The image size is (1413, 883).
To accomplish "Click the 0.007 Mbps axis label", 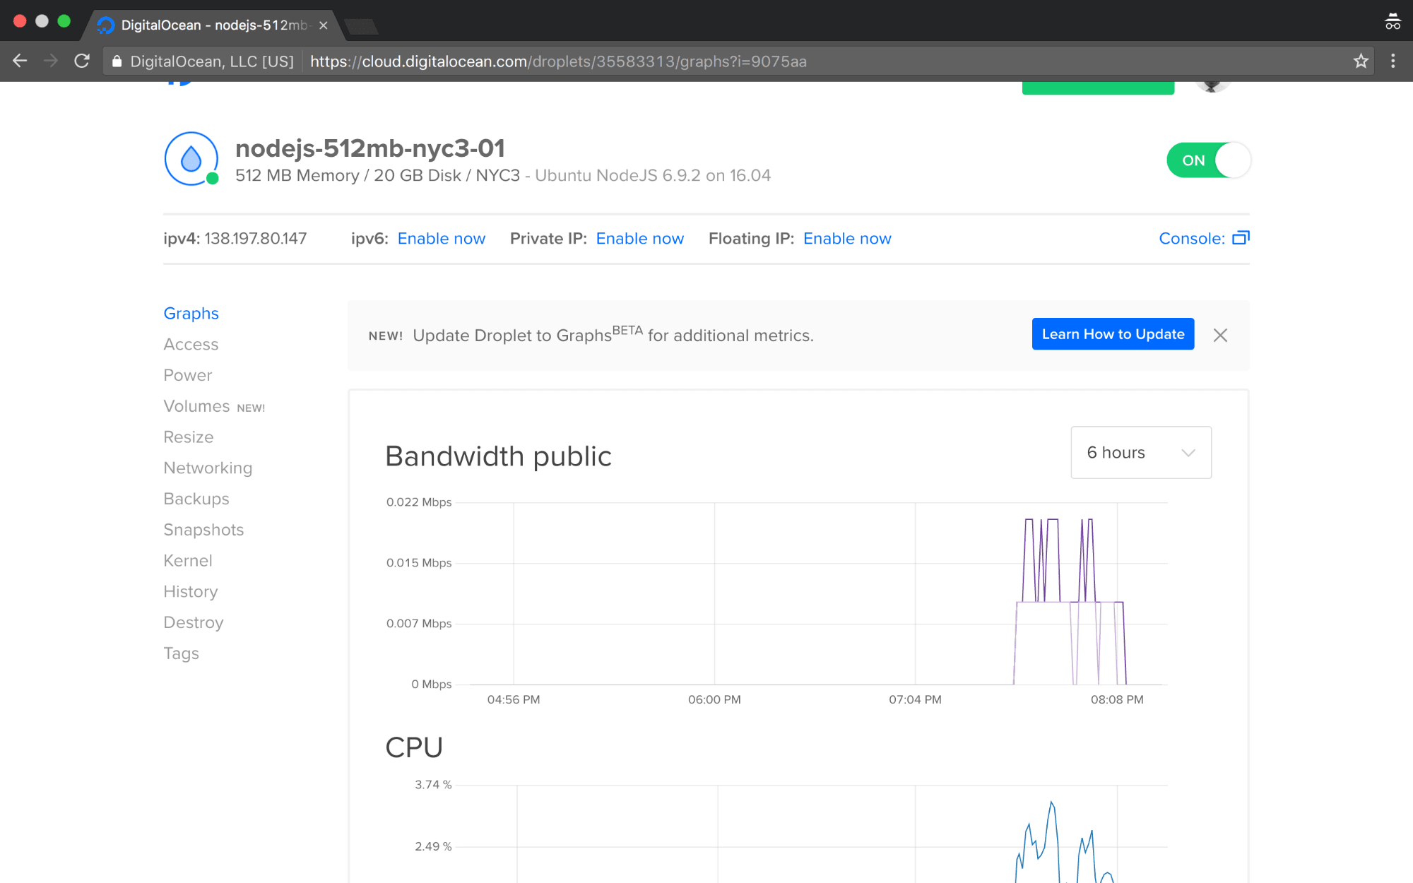I will (x=419, y=624).
